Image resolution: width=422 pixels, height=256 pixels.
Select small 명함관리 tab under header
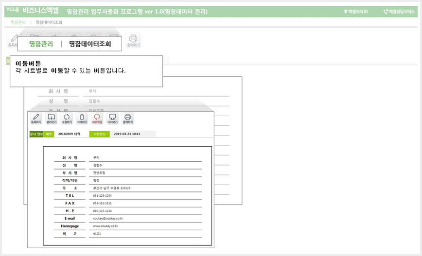pyautogui.click(x=18, y=22)
